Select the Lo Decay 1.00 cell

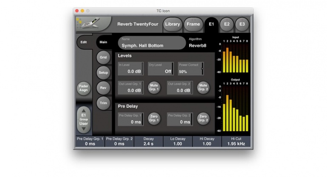tap(178, 141)
